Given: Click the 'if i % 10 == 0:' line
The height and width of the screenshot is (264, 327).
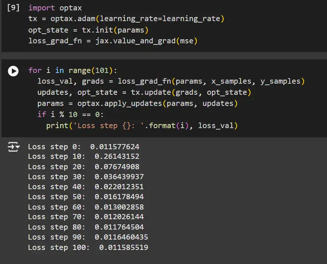Looking at the screenshot, I should coord(71,114).
